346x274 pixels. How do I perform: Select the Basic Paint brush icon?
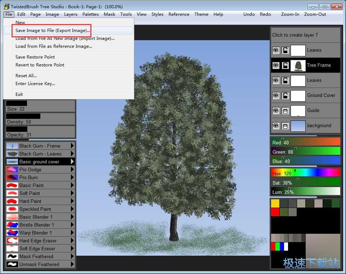pyautogui.click(x=12, y=185)
